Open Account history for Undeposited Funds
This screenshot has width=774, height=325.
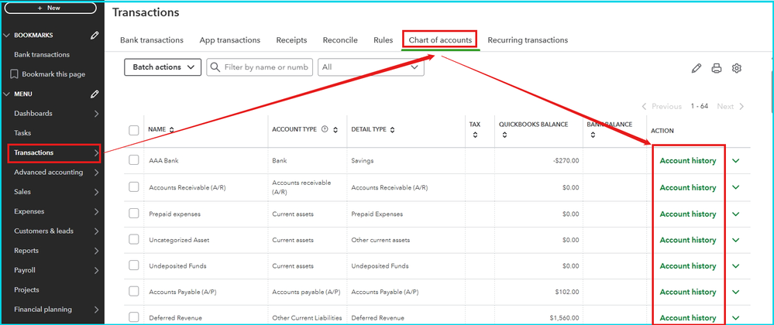tap(688, 266)
